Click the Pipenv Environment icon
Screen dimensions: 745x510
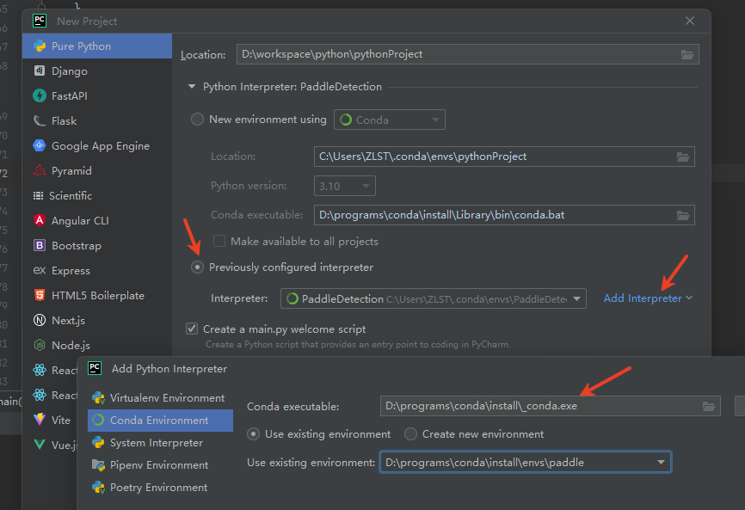(98, 465)
